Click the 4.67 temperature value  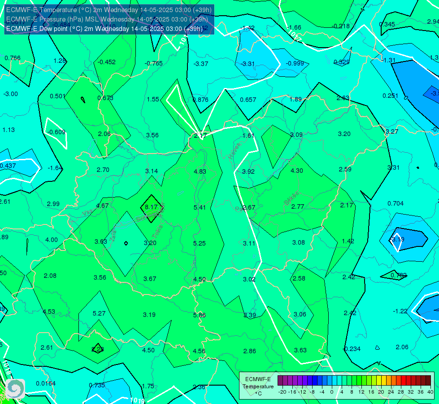pos(102,206)
